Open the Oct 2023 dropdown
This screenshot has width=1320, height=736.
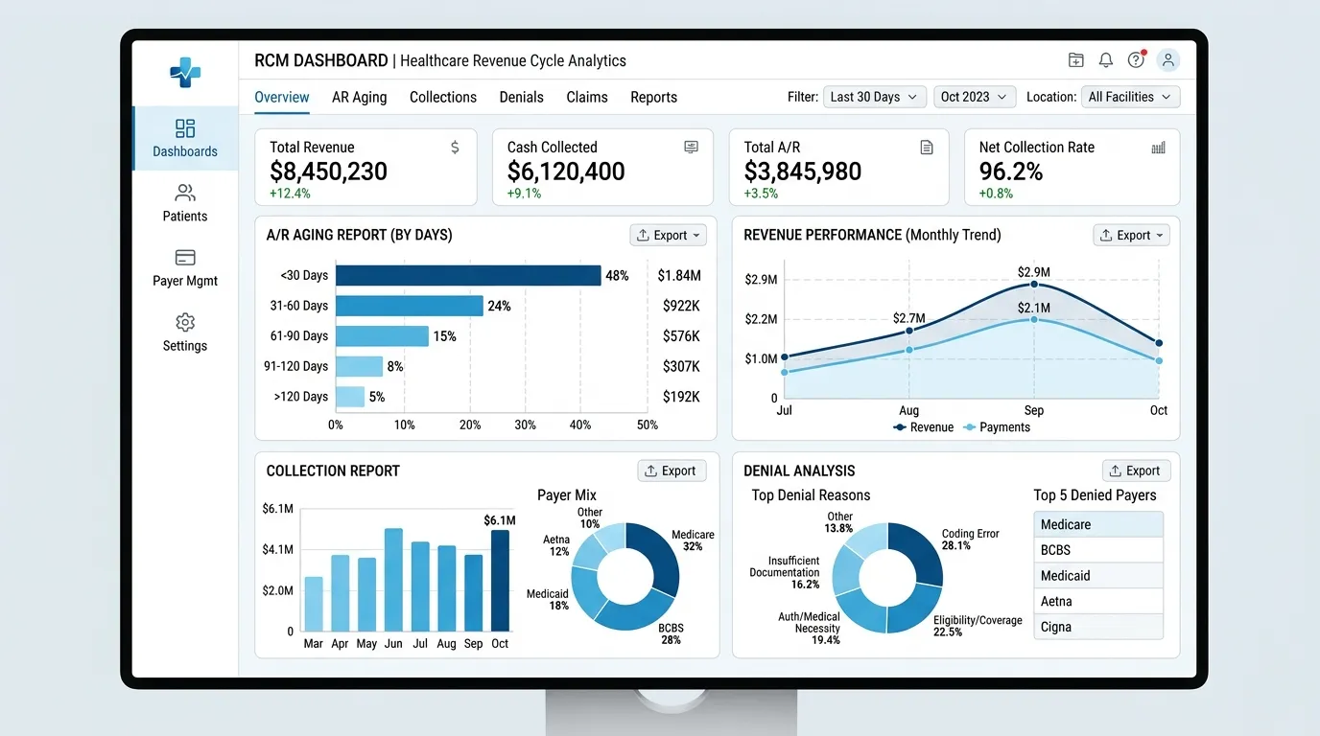click(x=974, y=97)
